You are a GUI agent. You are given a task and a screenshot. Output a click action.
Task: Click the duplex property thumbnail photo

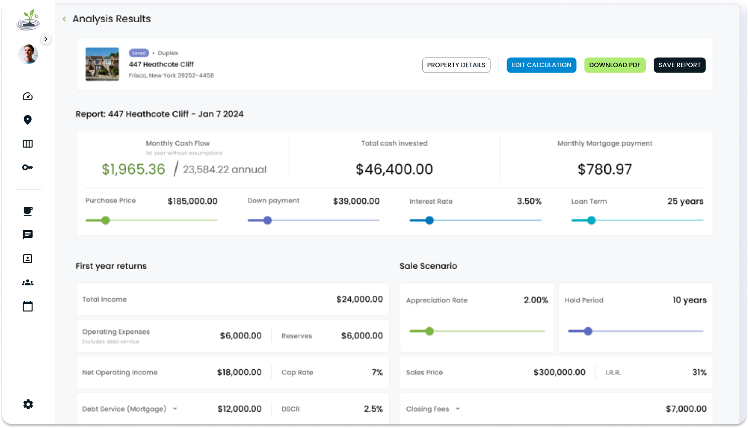[102, 64]
